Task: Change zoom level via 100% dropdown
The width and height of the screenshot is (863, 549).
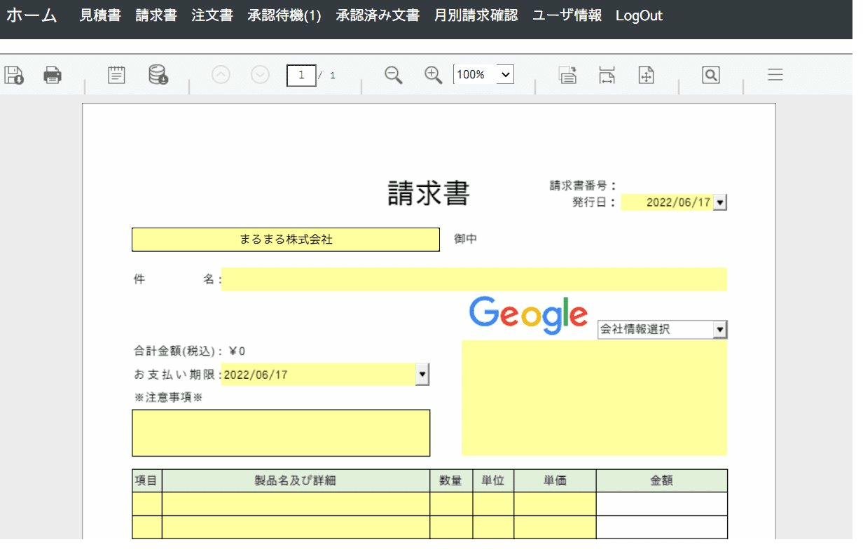Action: (x=483, y=74)
